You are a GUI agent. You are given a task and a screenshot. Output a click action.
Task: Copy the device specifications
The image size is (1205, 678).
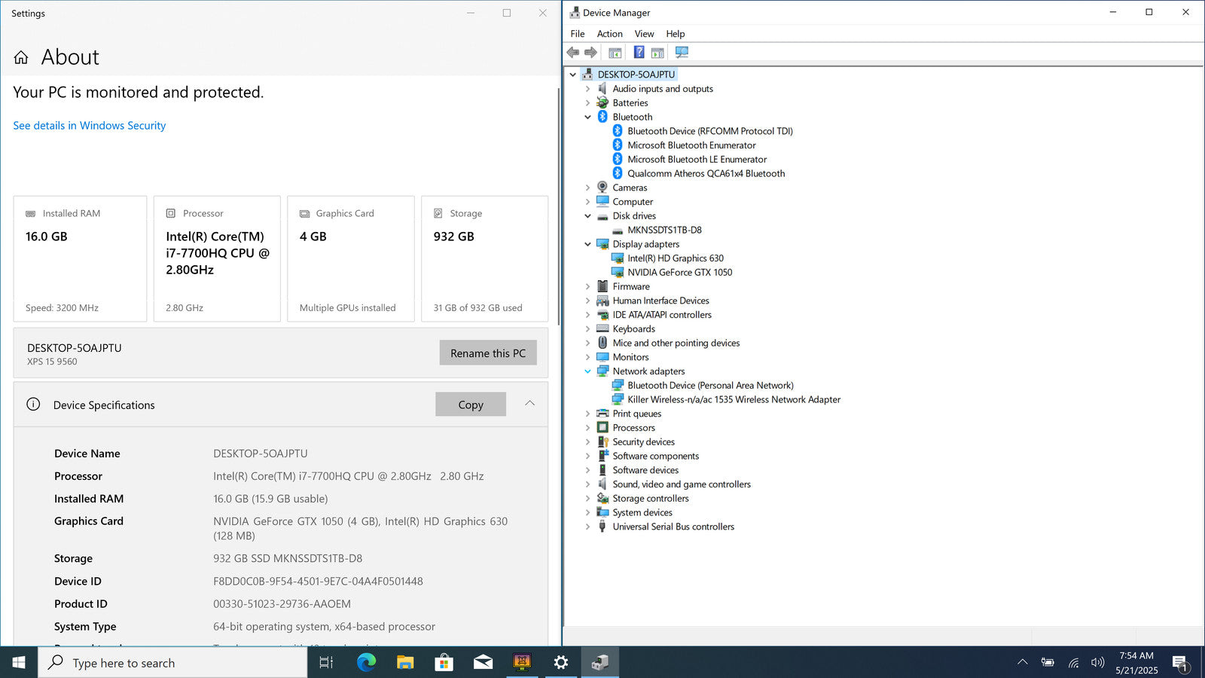tap(470, 405)
